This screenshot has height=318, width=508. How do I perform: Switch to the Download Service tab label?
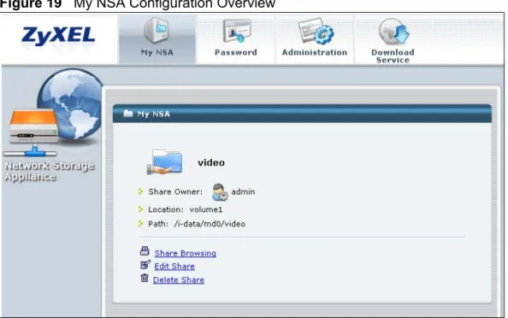[393, 56]
